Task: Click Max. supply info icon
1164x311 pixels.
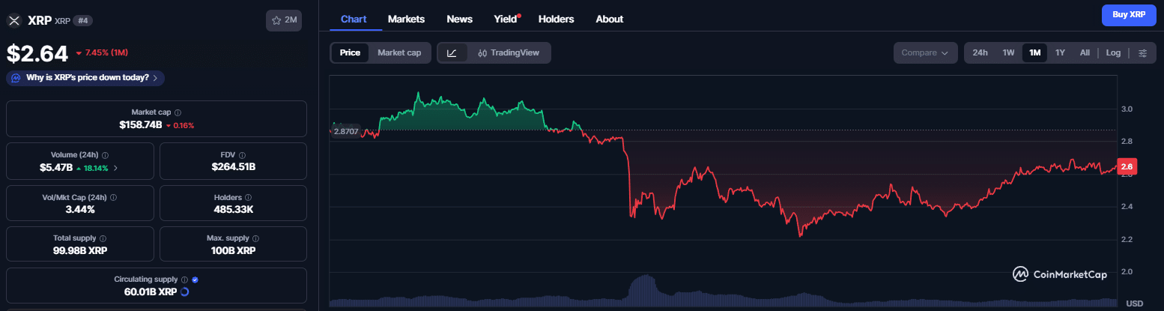Action: [x=255, y=238]
